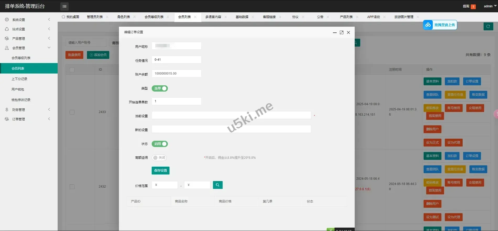The height and width of the screenshot is (231, 498).
Task: Maximize the order settings dialog
Action: point(341,32)
